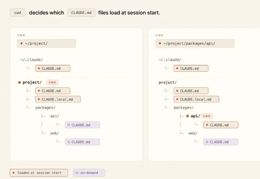
Task: Click the red dot beside bold api/ folder
Action: click(x=188, y=116)
